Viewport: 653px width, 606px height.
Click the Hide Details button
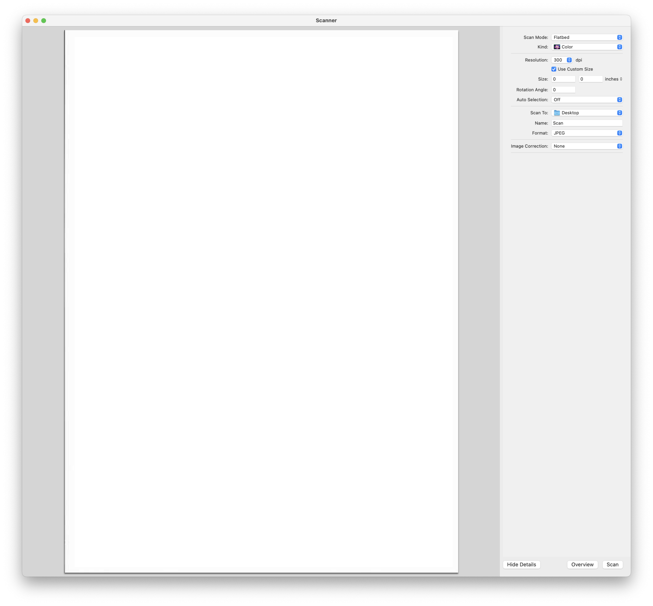coord(521,565)
